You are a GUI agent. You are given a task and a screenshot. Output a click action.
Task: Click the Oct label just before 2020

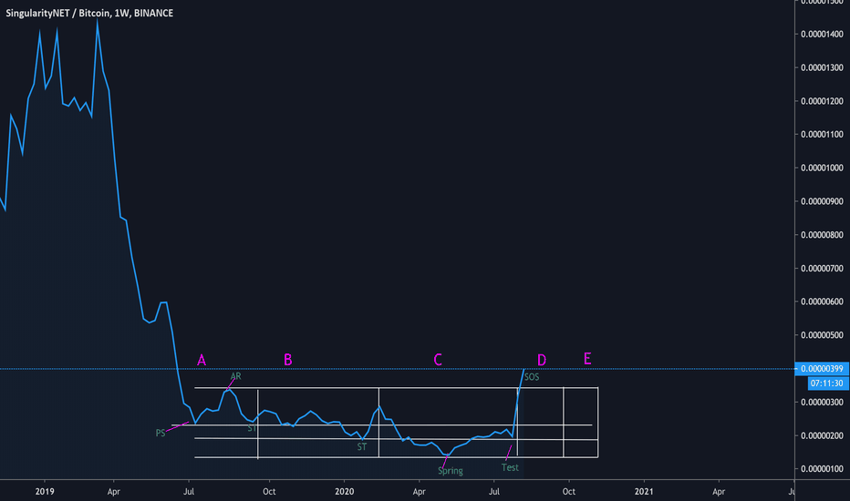coord(269,492)
